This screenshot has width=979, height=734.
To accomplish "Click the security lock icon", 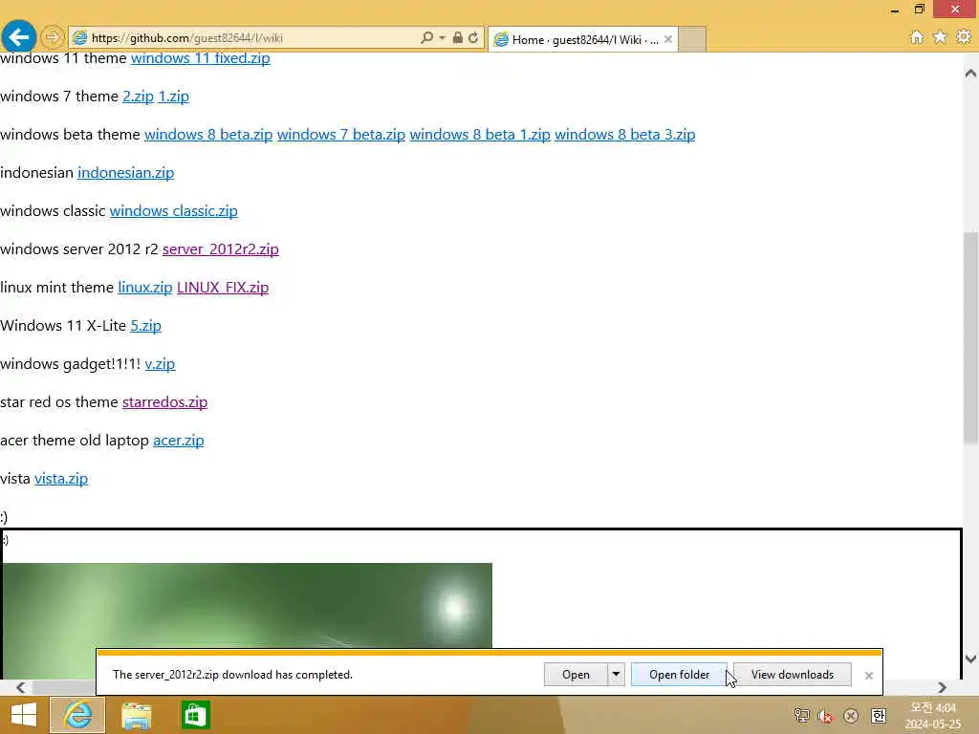I will point(458,37).
